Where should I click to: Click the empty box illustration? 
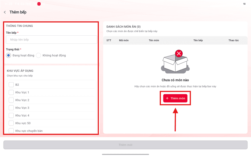175,62
